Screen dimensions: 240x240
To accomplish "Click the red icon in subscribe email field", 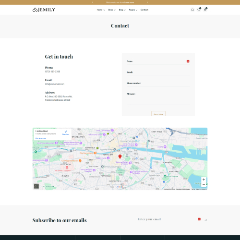I will 199,219.
